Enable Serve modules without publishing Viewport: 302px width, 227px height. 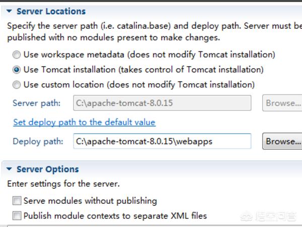(17, 201)
